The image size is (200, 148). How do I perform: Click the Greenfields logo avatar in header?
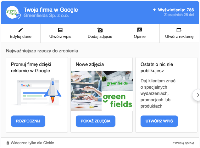[12, 12]
